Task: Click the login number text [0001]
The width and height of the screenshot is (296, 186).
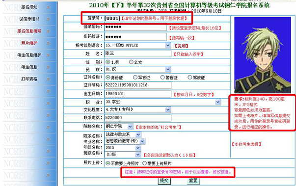Action: click(112, 18)
